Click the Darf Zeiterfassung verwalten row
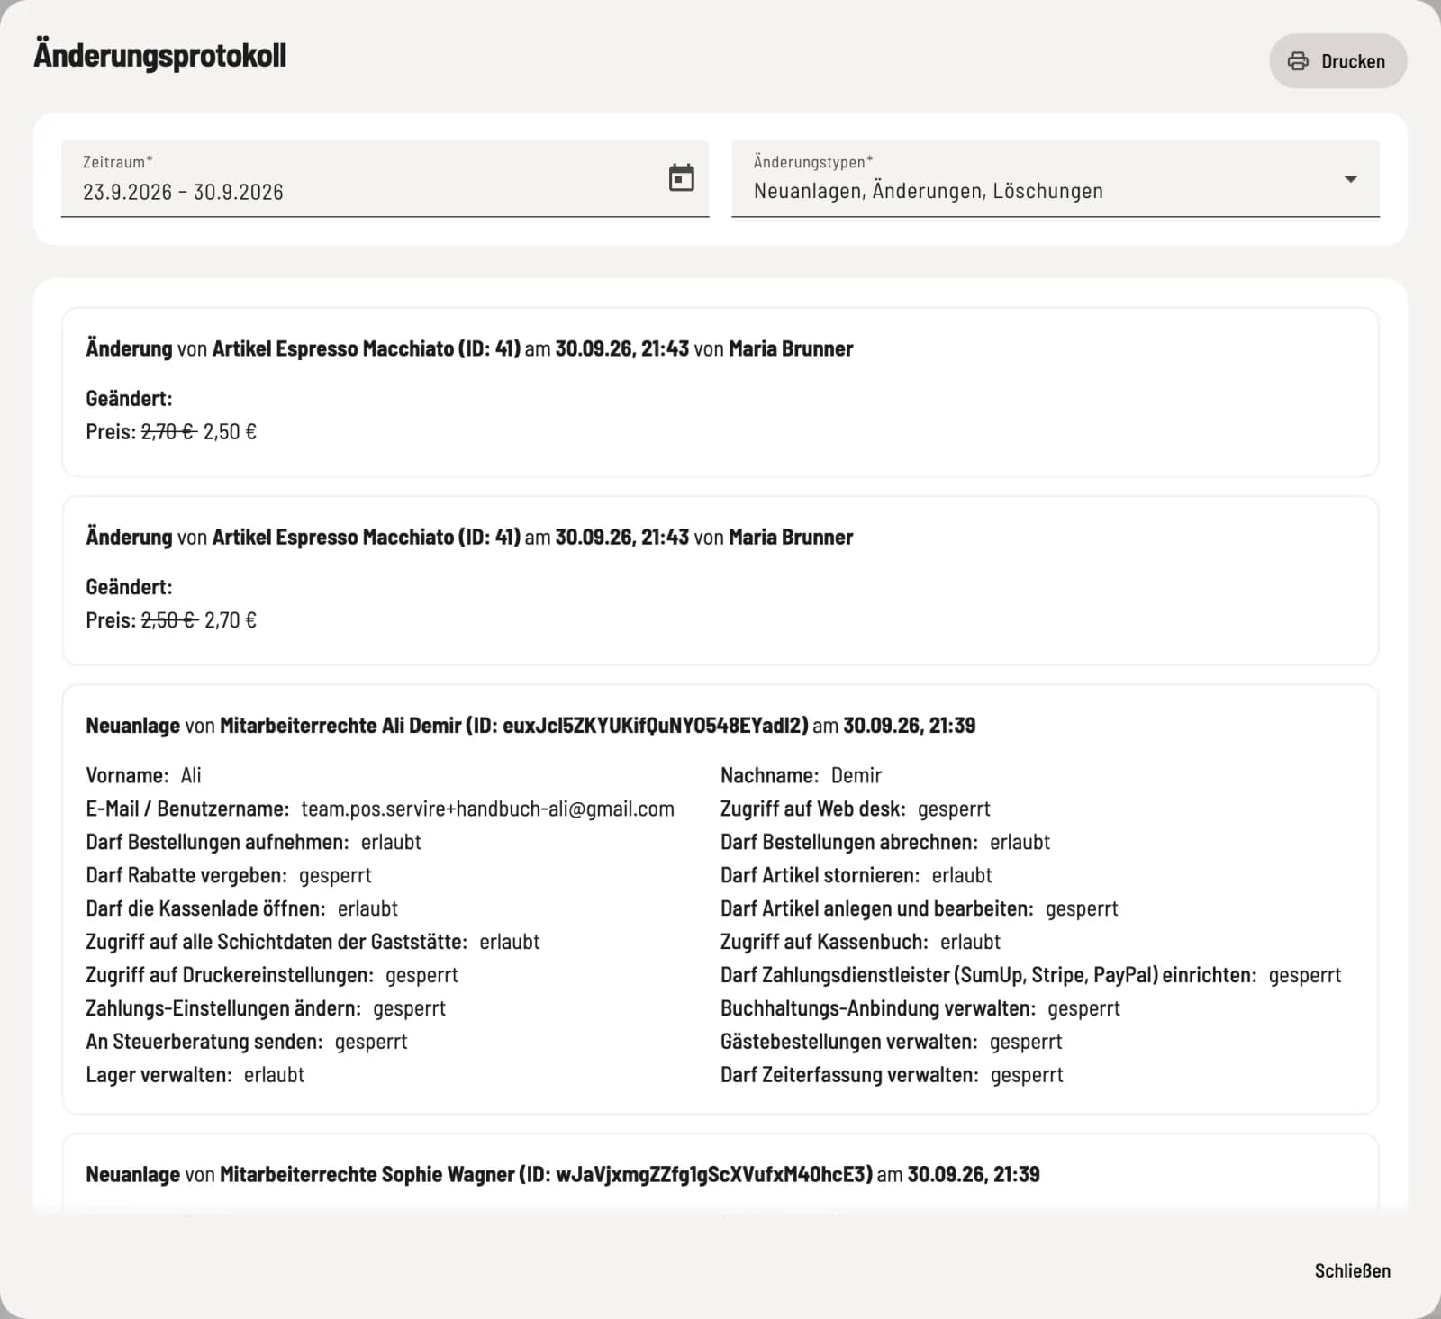 pos(892,1075)
